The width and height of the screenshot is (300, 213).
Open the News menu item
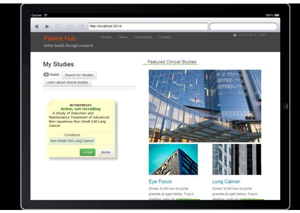click(x=123, y=37)
